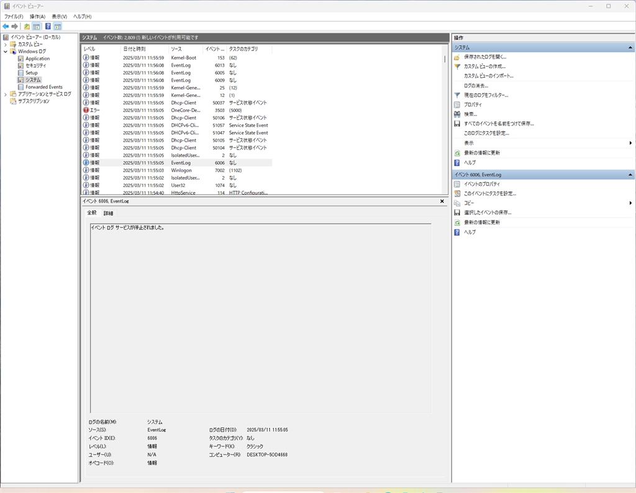Click カスタム ビューのインポート action

click(x=488, y=76)
